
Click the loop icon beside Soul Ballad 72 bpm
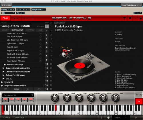41,61
